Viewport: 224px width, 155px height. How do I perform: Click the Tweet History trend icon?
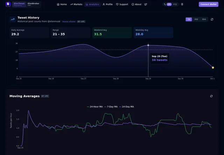point(13,20)
